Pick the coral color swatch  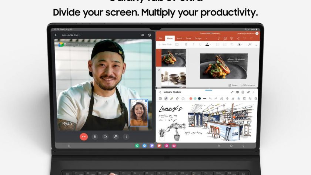click(191, 98)
